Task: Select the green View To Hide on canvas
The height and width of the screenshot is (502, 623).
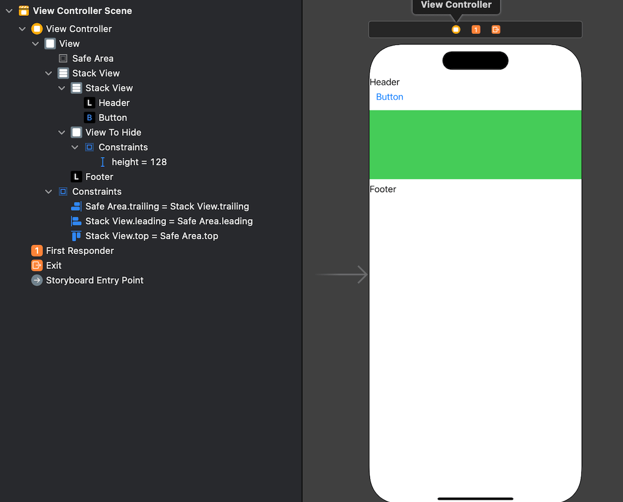Action: [475, 145]
